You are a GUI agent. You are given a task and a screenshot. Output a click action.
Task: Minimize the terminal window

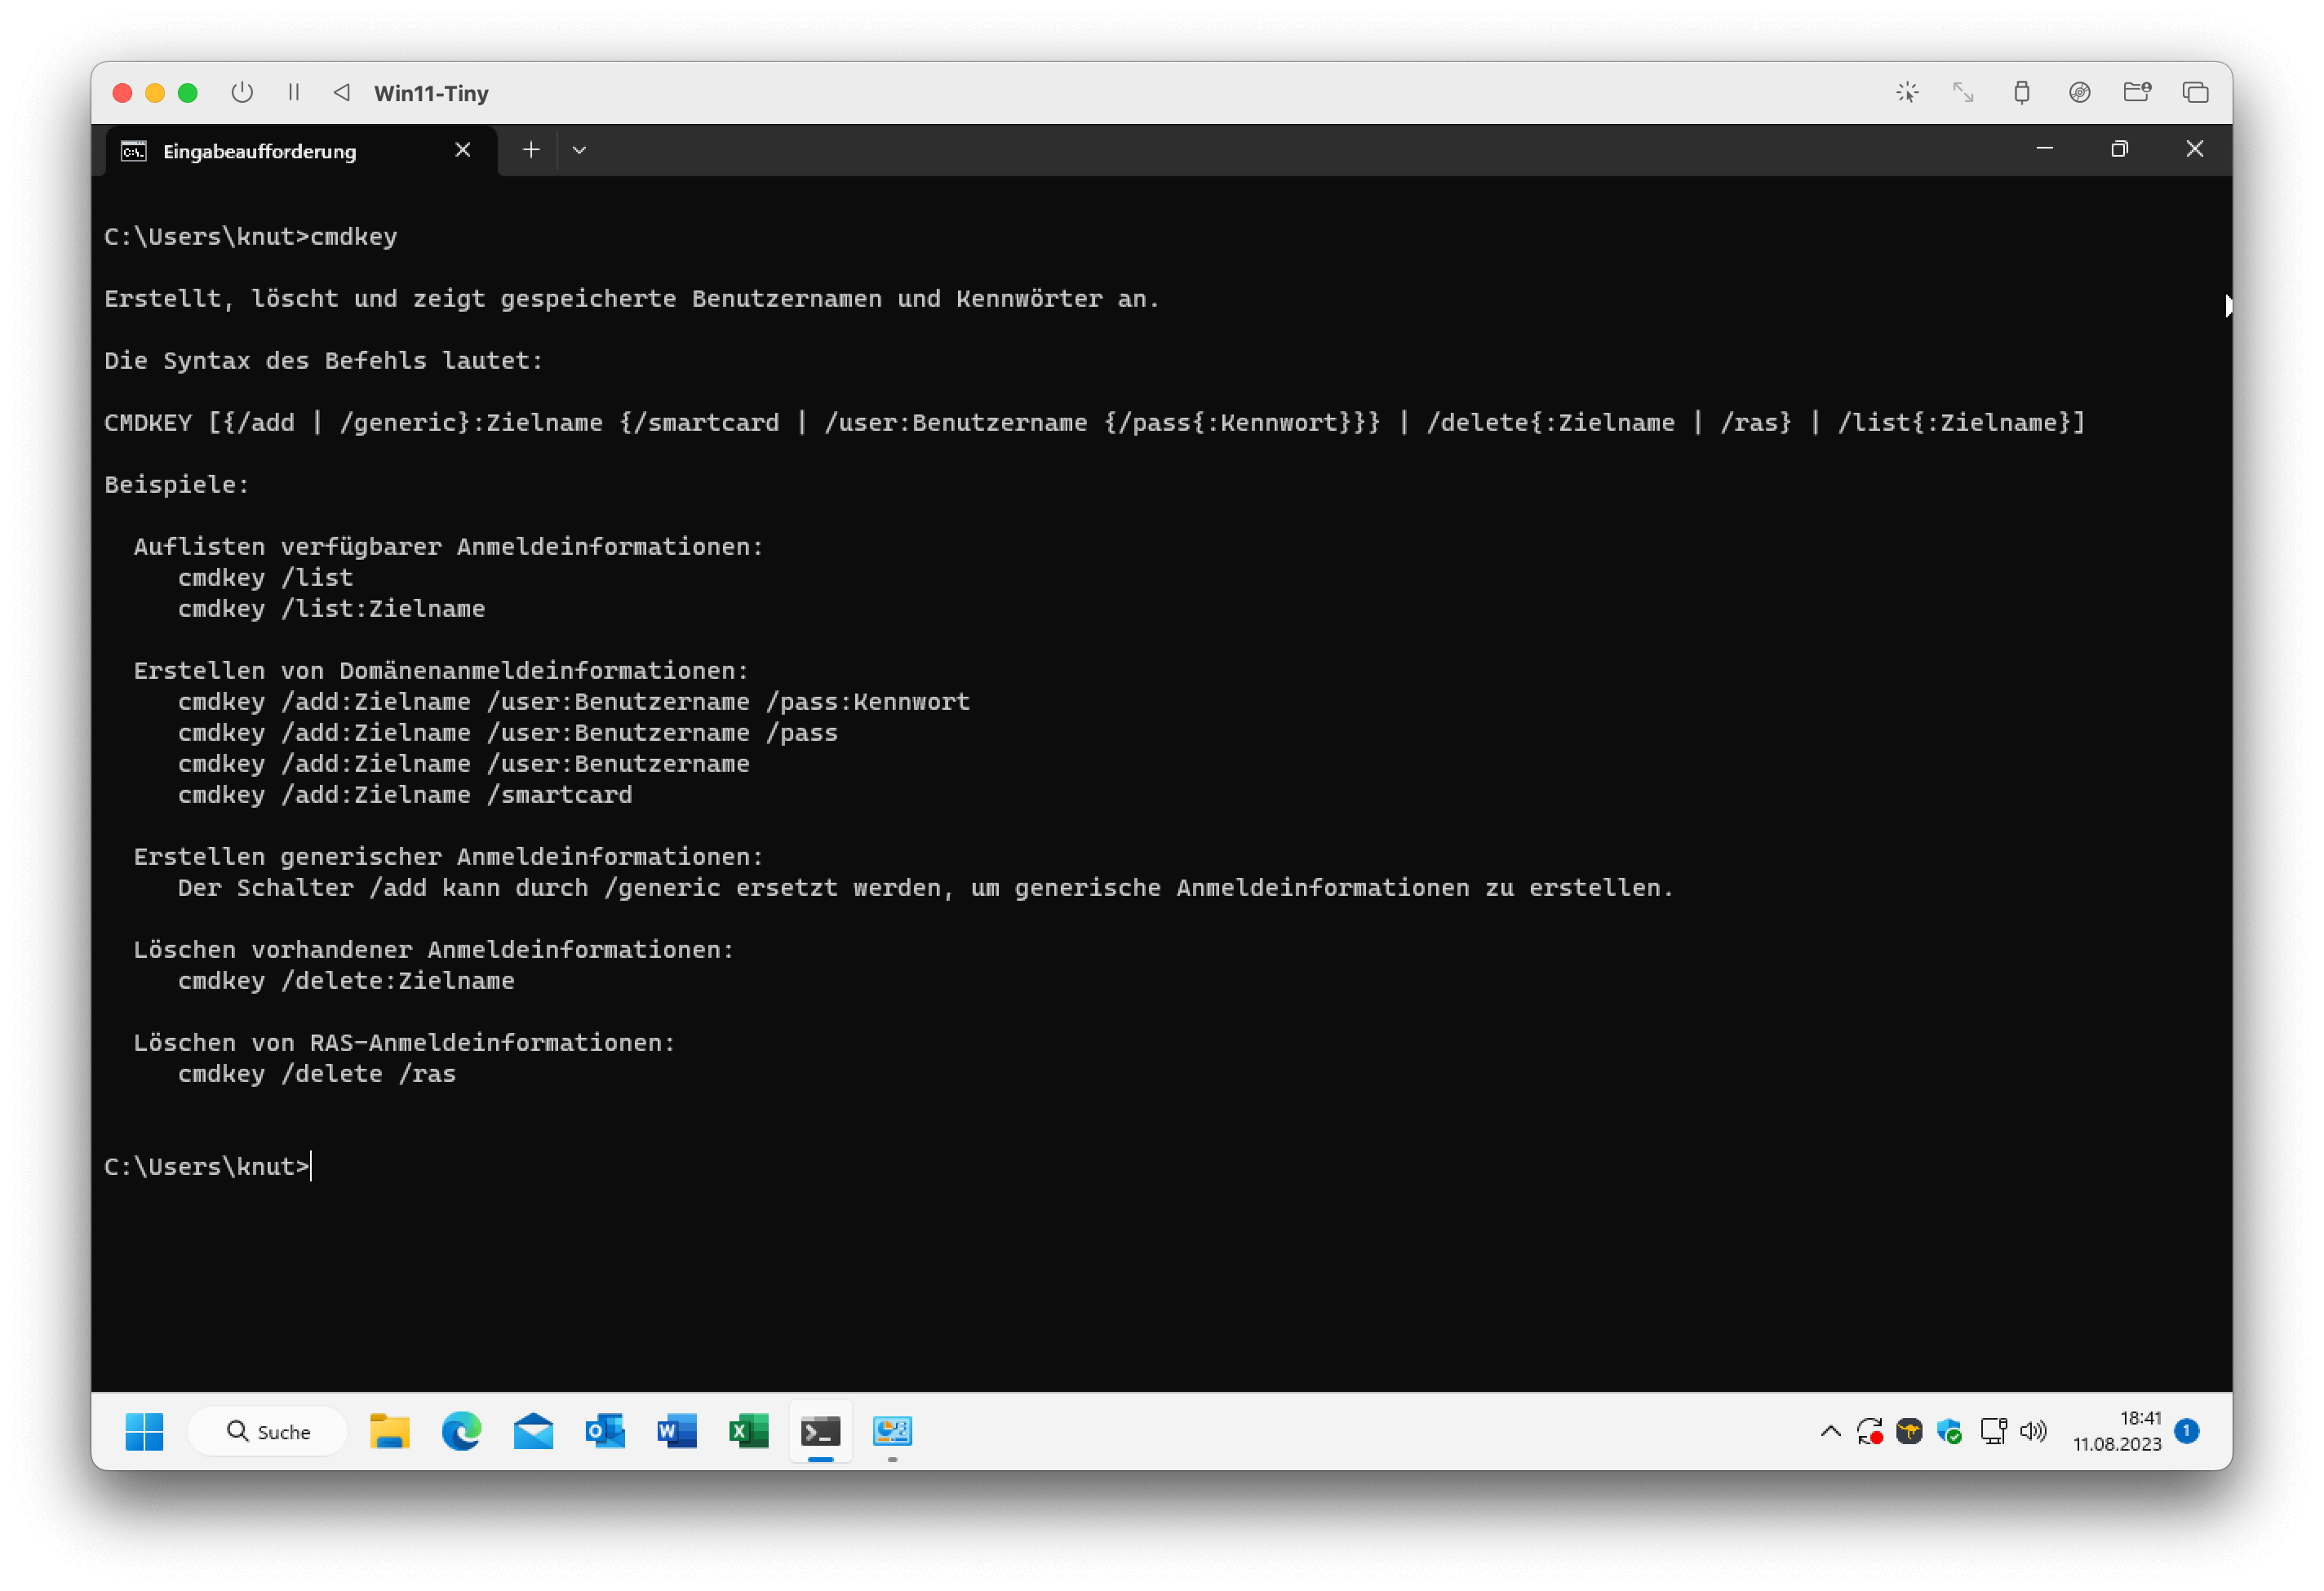2044,149
